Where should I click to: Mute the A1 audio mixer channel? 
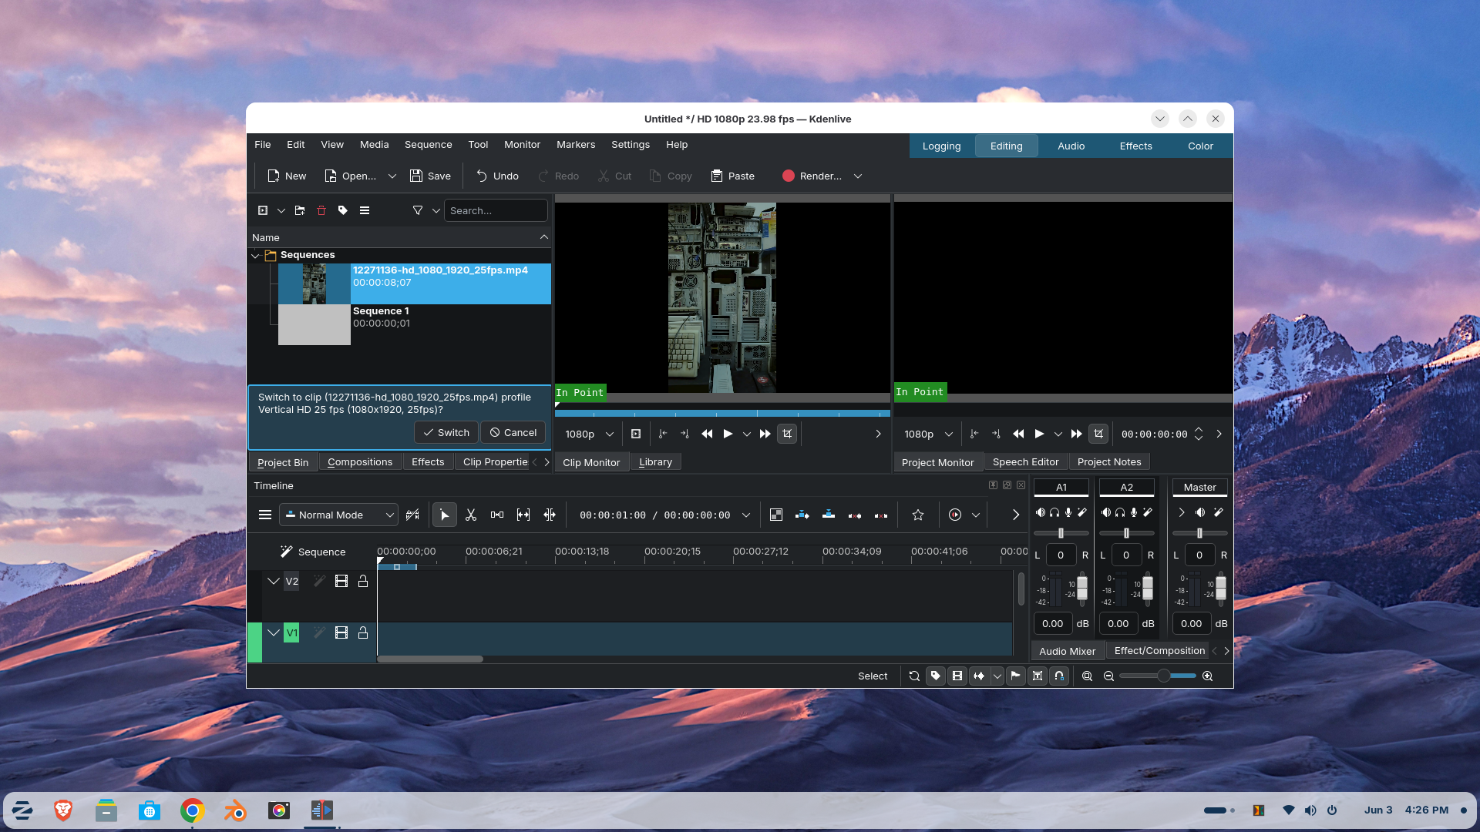(1041, 512)
